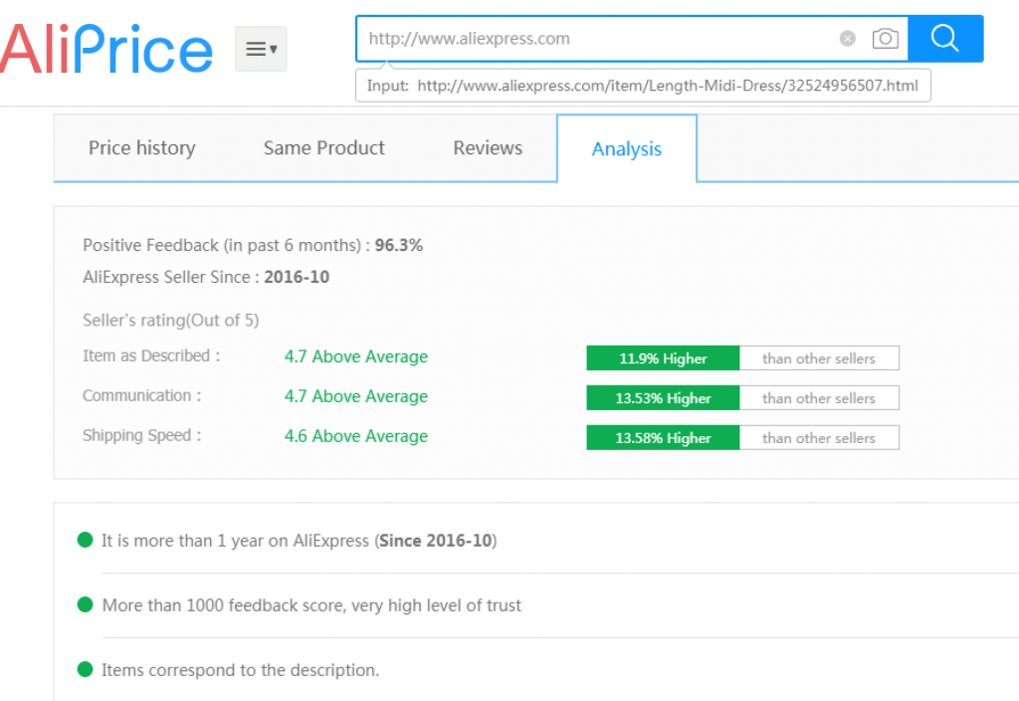
Task: Focus the AliExpress URL search field
Action: coord(597,39)
